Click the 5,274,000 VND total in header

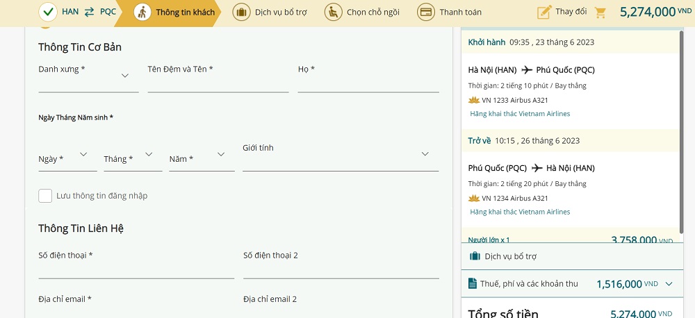[655, 12]
